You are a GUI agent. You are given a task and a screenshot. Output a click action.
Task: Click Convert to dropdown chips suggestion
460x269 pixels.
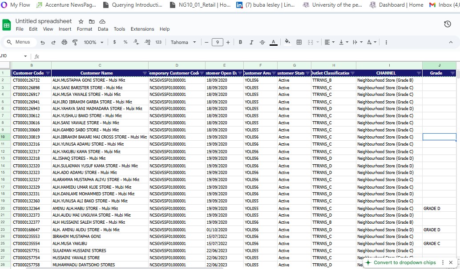coord(404,262)
